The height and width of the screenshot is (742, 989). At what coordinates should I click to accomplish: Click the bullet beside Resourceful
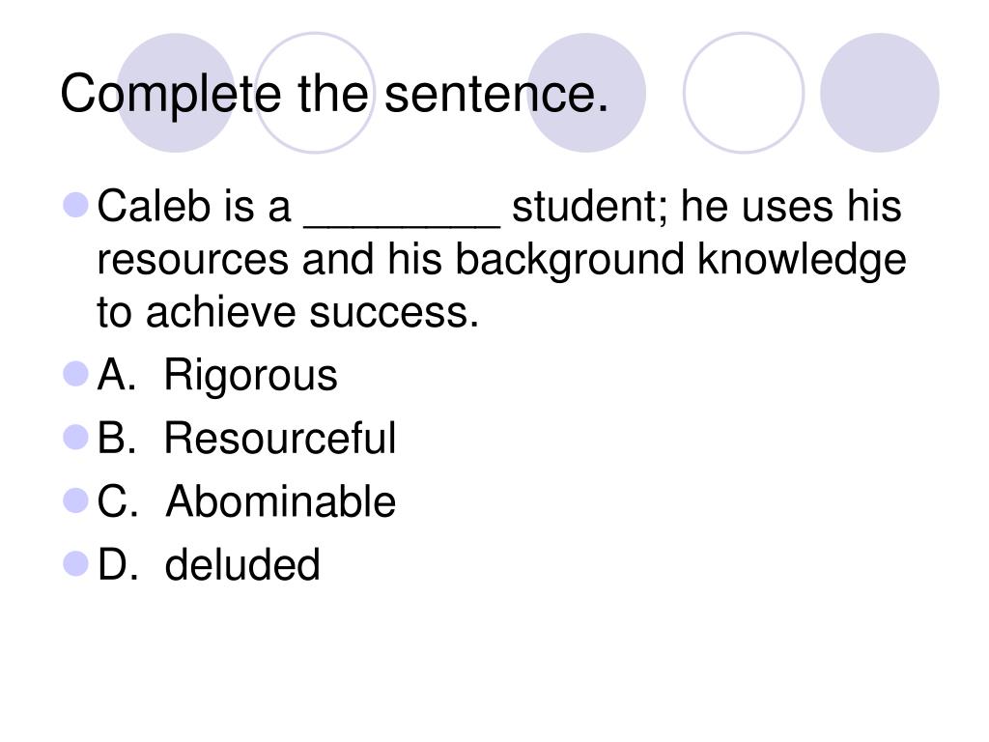click(x=75, y=437)
